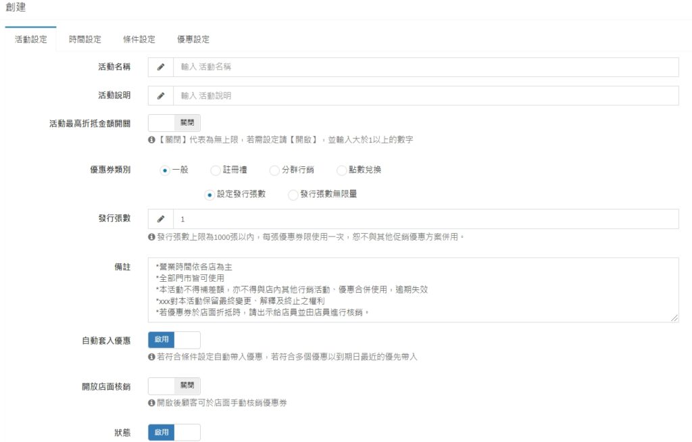Go to the 優惠設定 tab
Image resolution: width=692 pixels, height=442 pixels.
[x=193, y=39]
